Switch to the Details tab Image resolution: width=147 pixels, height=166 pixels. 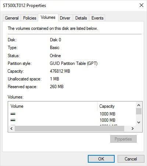click(81, 18)
